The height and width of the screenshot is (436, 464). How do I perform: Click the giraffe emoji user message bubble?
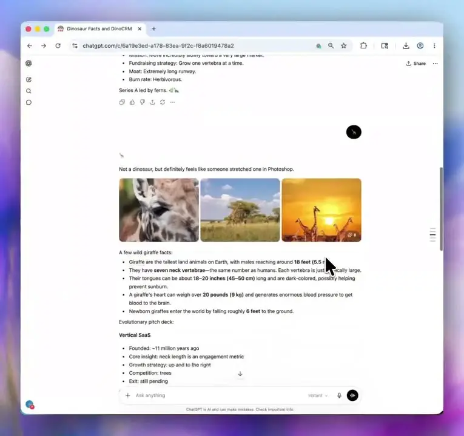point(354,132)
